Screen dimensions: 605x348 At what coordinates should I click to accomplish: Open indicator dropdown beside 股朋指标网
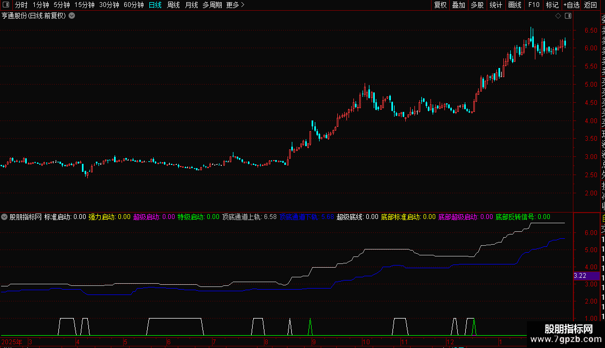tap(4, 217)
